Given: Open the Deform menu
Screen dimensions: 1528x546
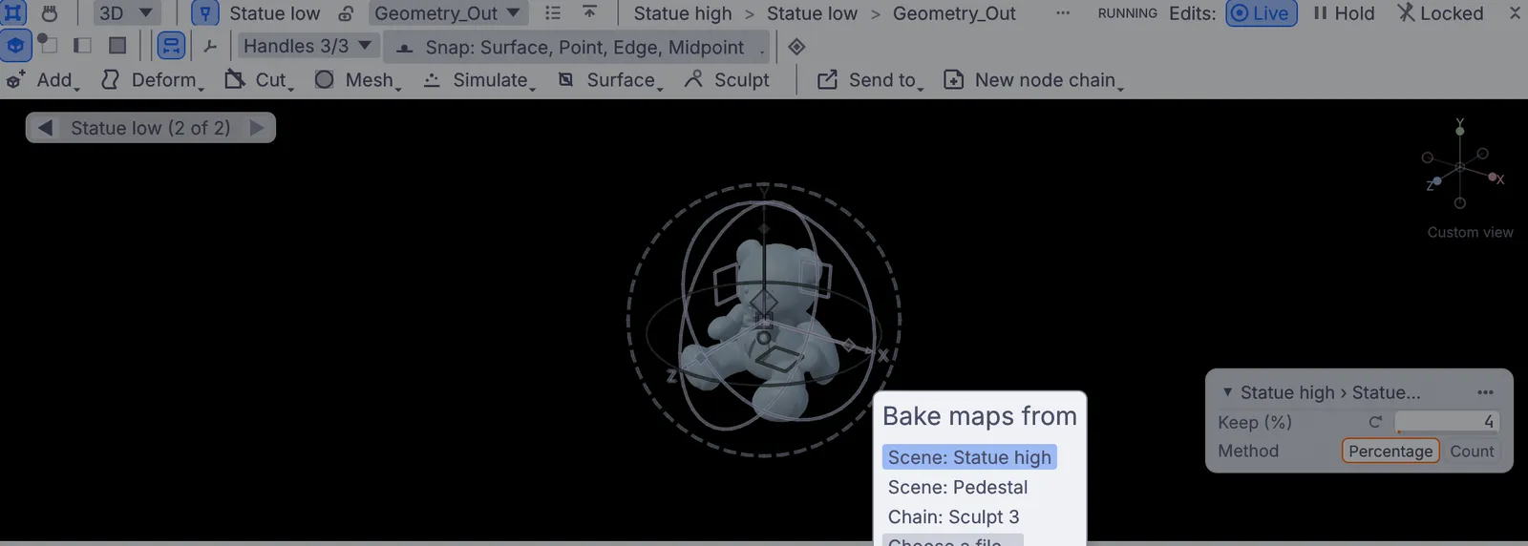Looking at the screenshot, I should (153, 80).
